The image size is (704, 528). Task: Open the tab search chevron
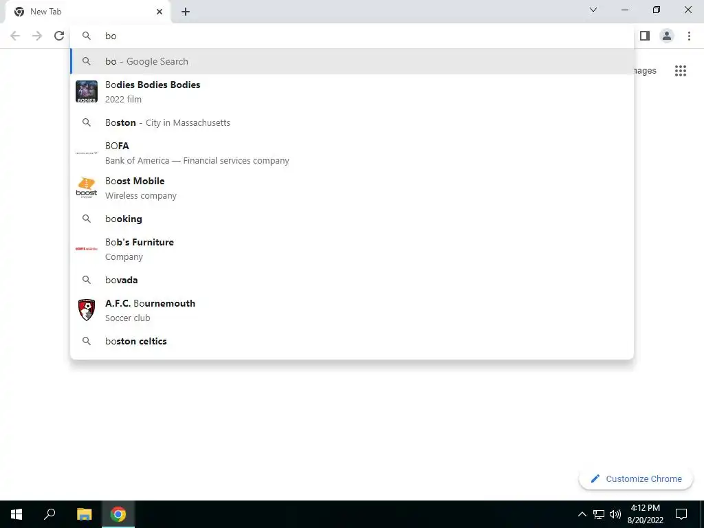pos(593,10)
